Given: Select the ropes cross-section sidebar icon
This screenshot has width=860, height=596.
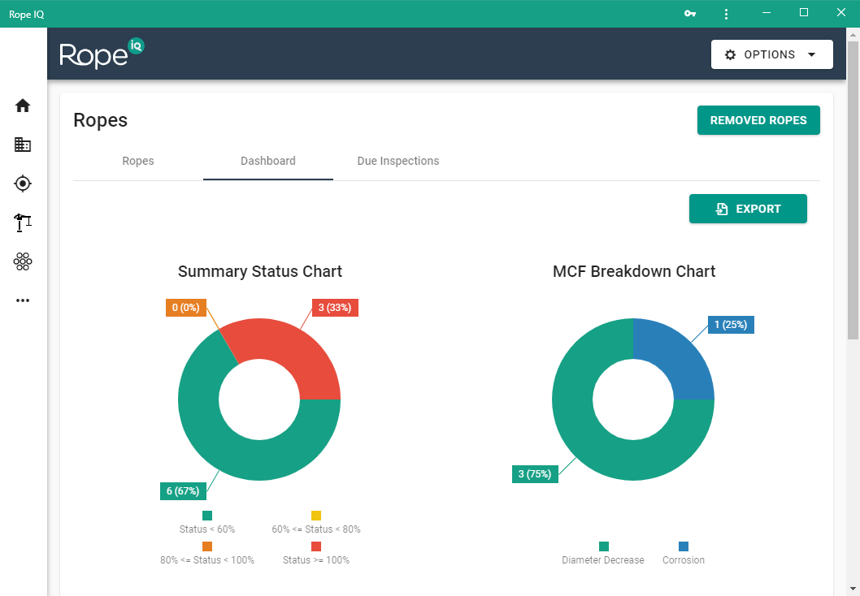Looking at the screenshot, I should [23, 261].
